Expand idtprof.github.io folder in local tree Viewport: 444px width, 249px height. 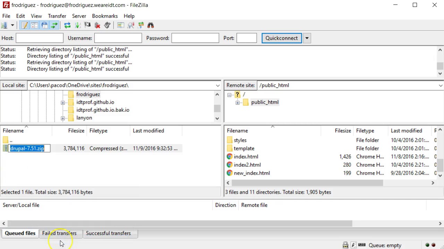62,102
